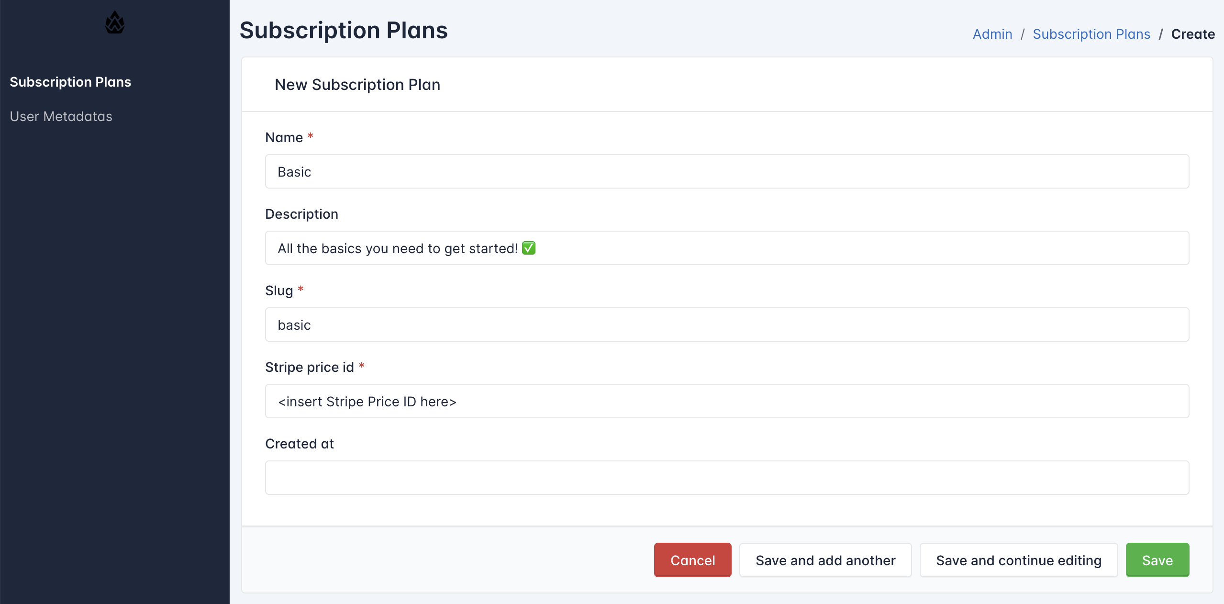Image resolution: width=1224 pixels, height=604 pixels.
Task: Focus the Name input field
Action: coord(727,171)
